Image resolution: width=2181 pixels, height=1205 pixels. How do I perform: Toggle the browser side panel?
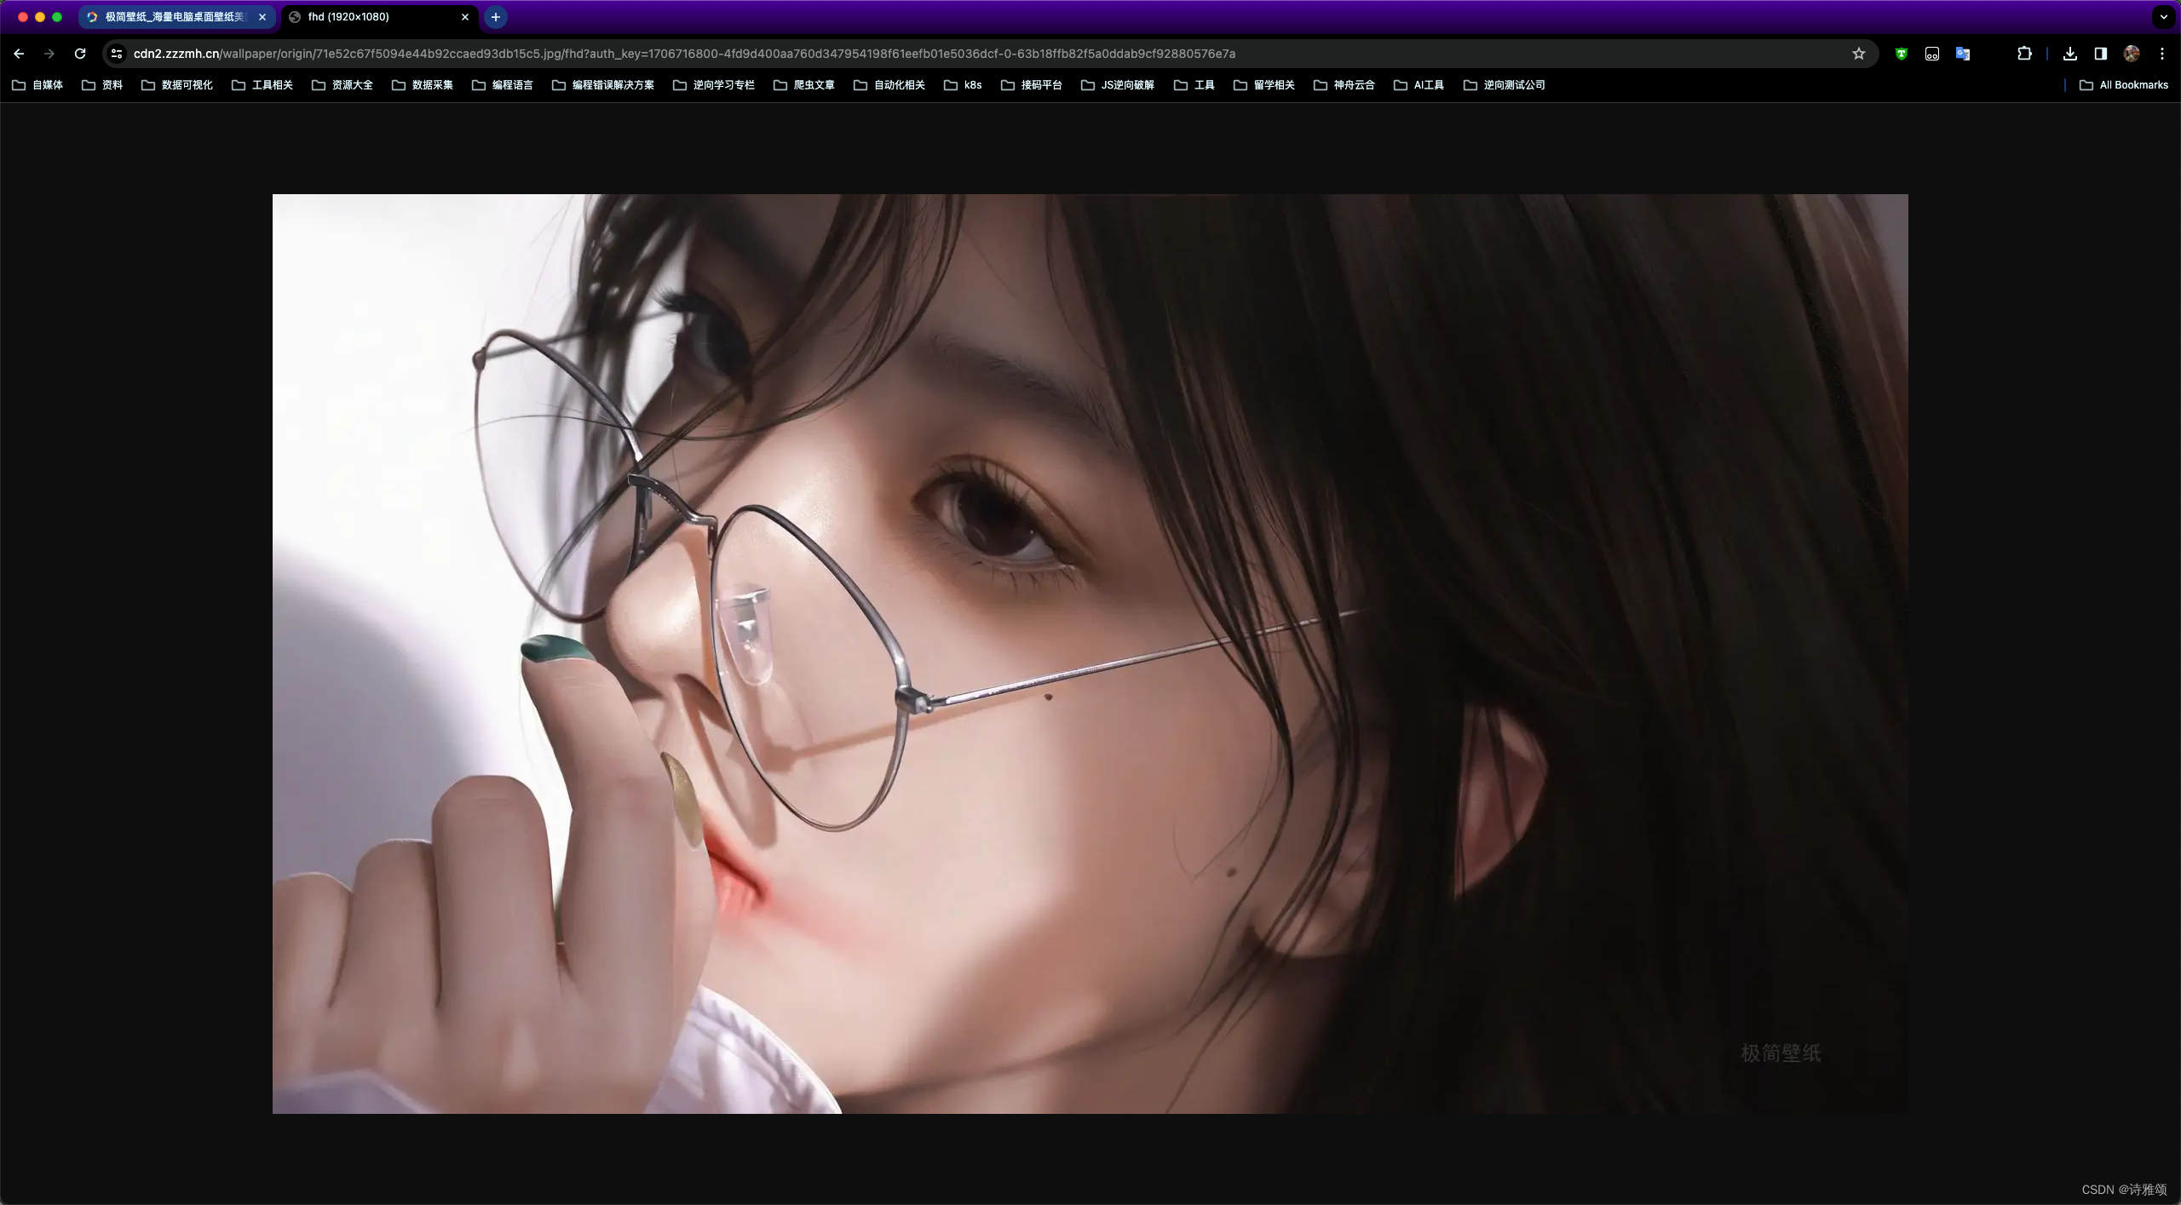tap(2100, 54)
